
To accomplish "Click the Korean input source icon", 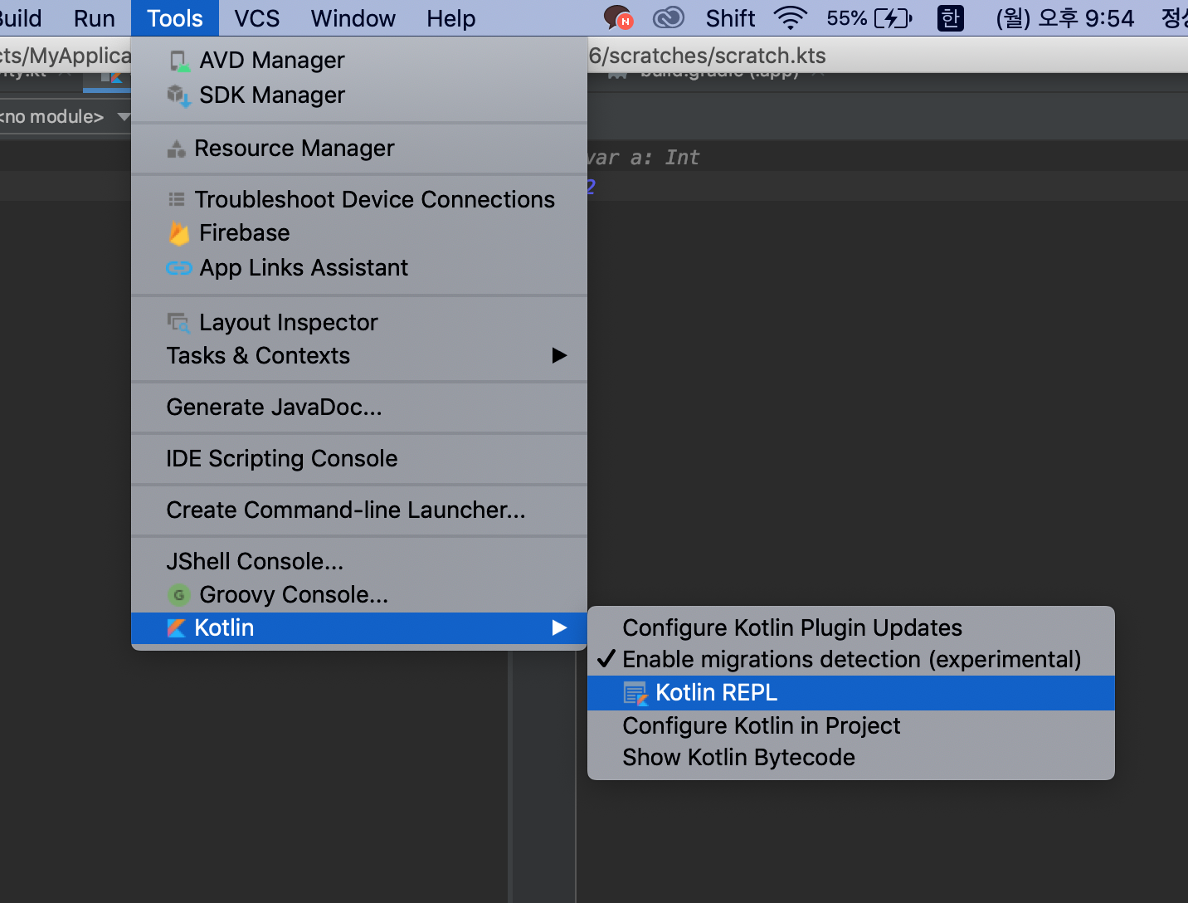I will 950,17.
